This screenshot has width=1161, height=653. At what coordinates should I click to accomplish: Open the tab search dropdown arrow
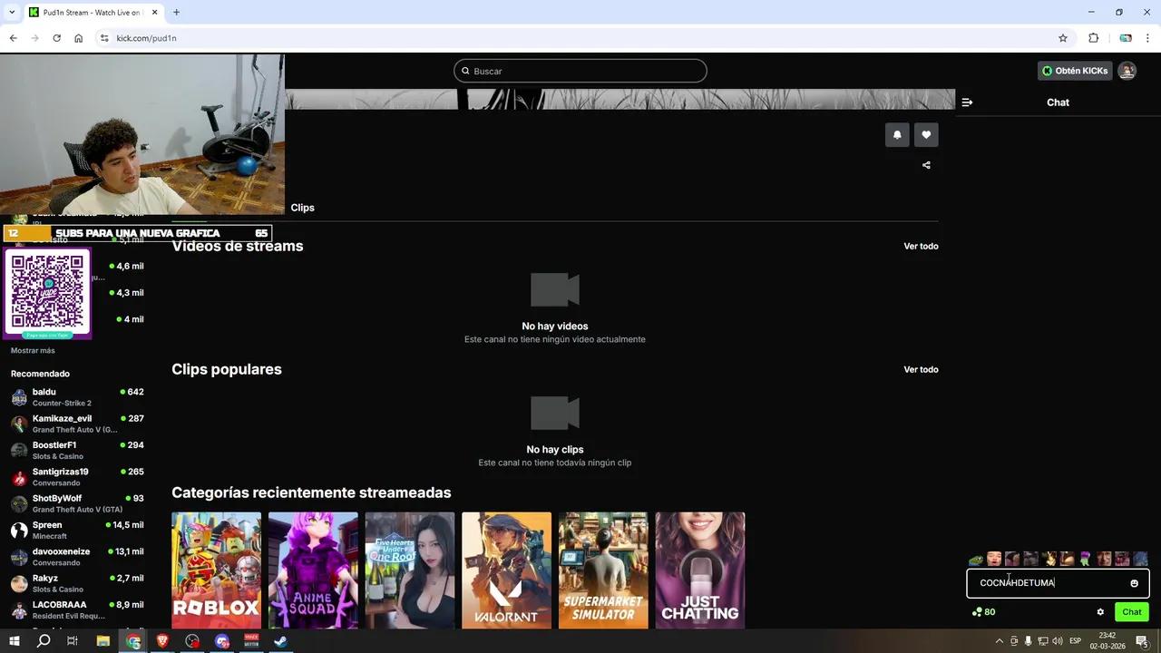tap(12, 12)
